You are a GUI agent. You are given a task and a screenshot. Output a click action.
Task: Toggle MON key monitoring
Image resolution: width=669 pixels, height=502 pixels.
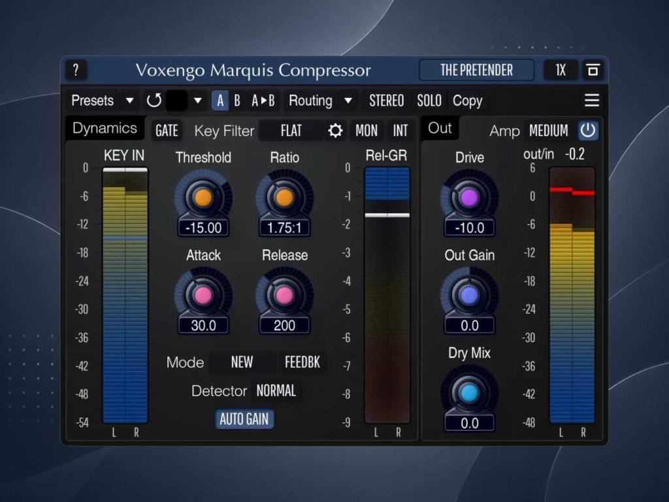[367, 131]
